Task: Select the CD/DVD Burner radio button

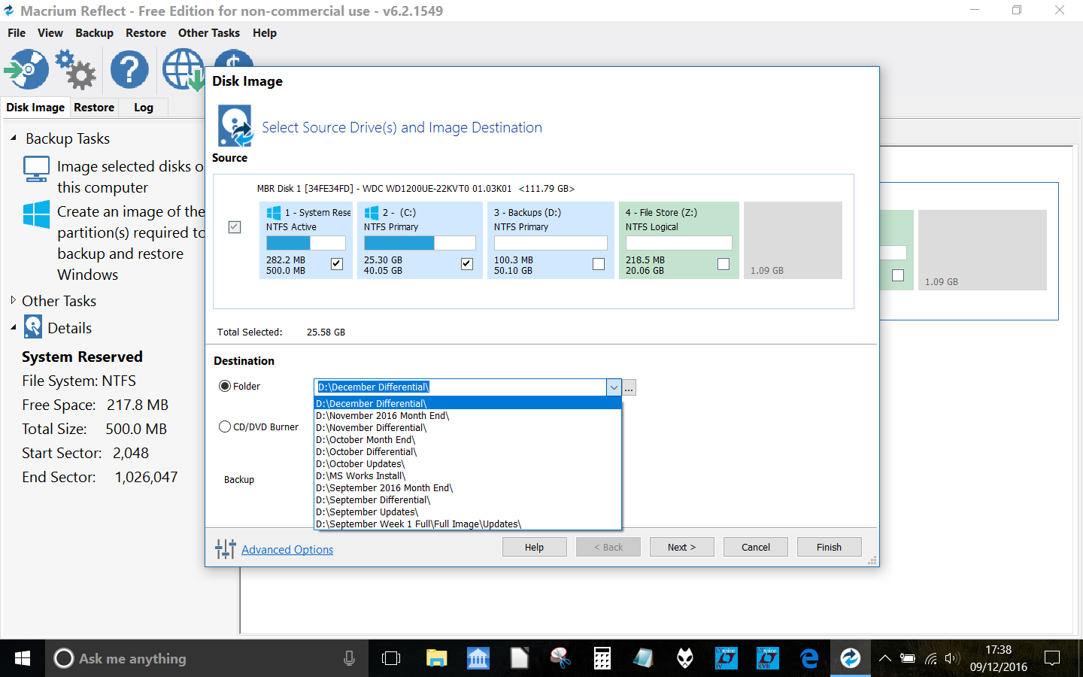Action: point(225,427)
